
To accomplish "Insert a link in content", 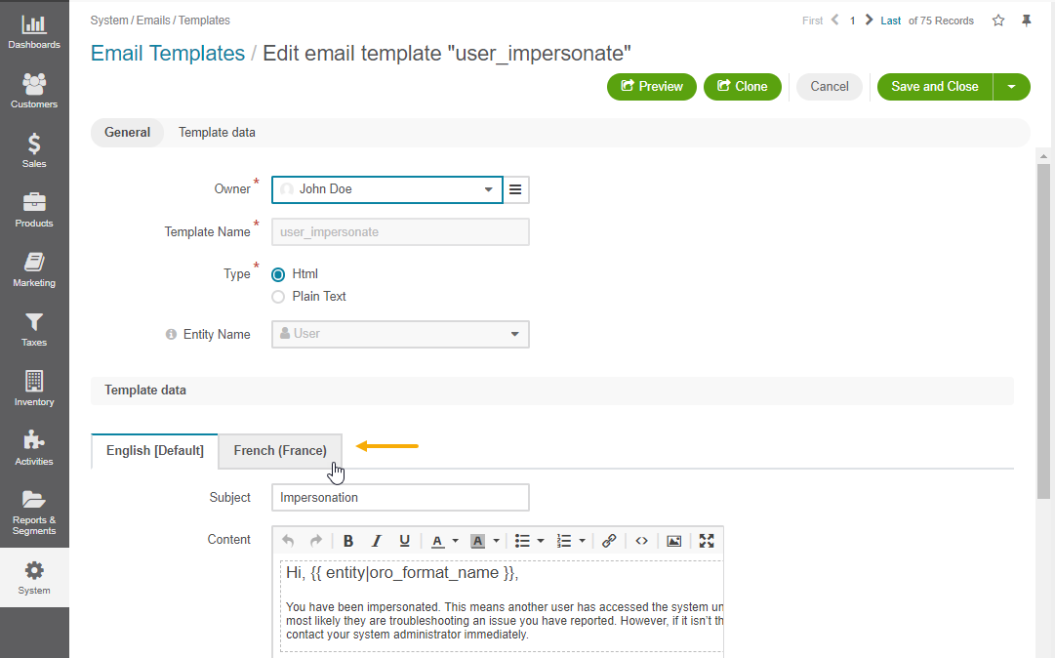I will pyautogui.click(x=609, y=541).
